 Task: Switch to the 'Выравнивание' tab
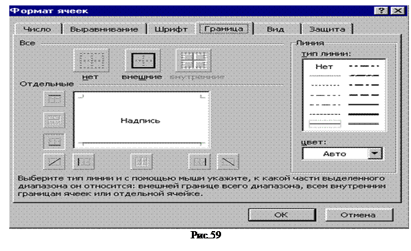104,29
